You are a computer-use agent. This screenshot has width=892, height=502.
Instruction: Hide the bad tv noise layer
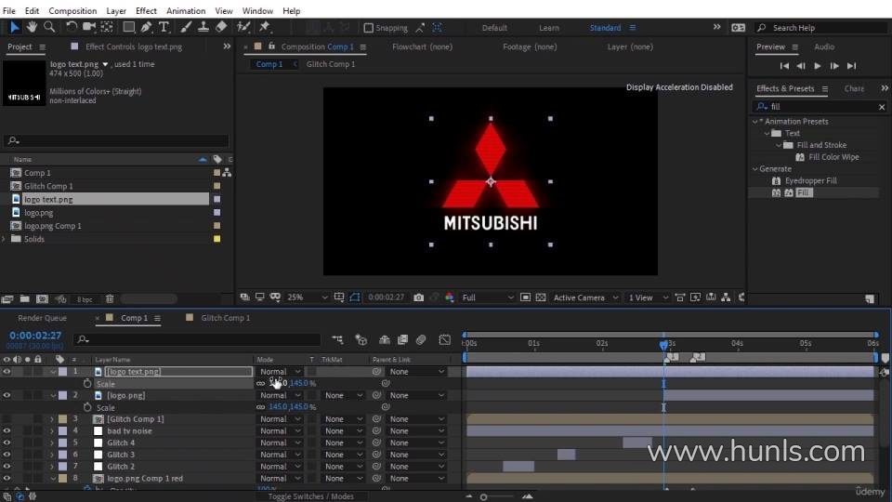click(7, 430)
